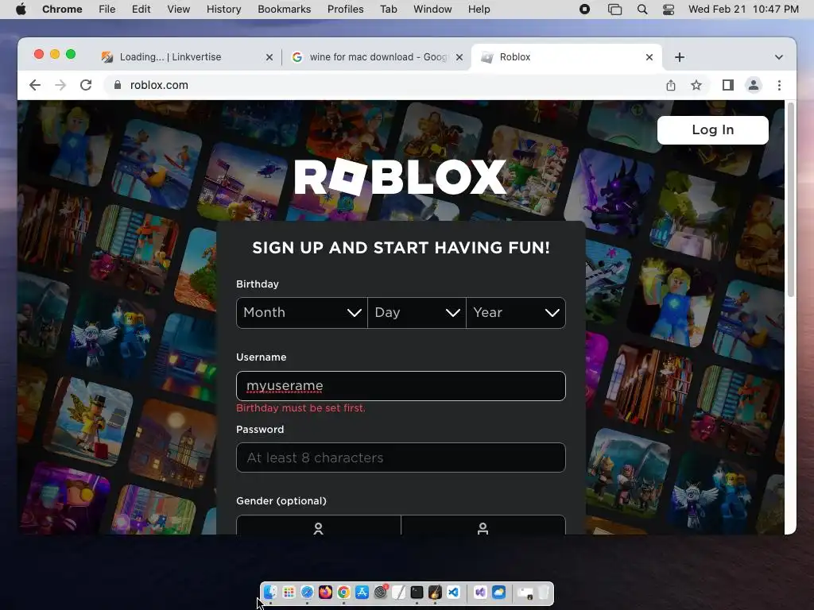Screen dimensions: 814x610
Task: Click the Chrome icon in the dock
Action: [x=343, y=593]
